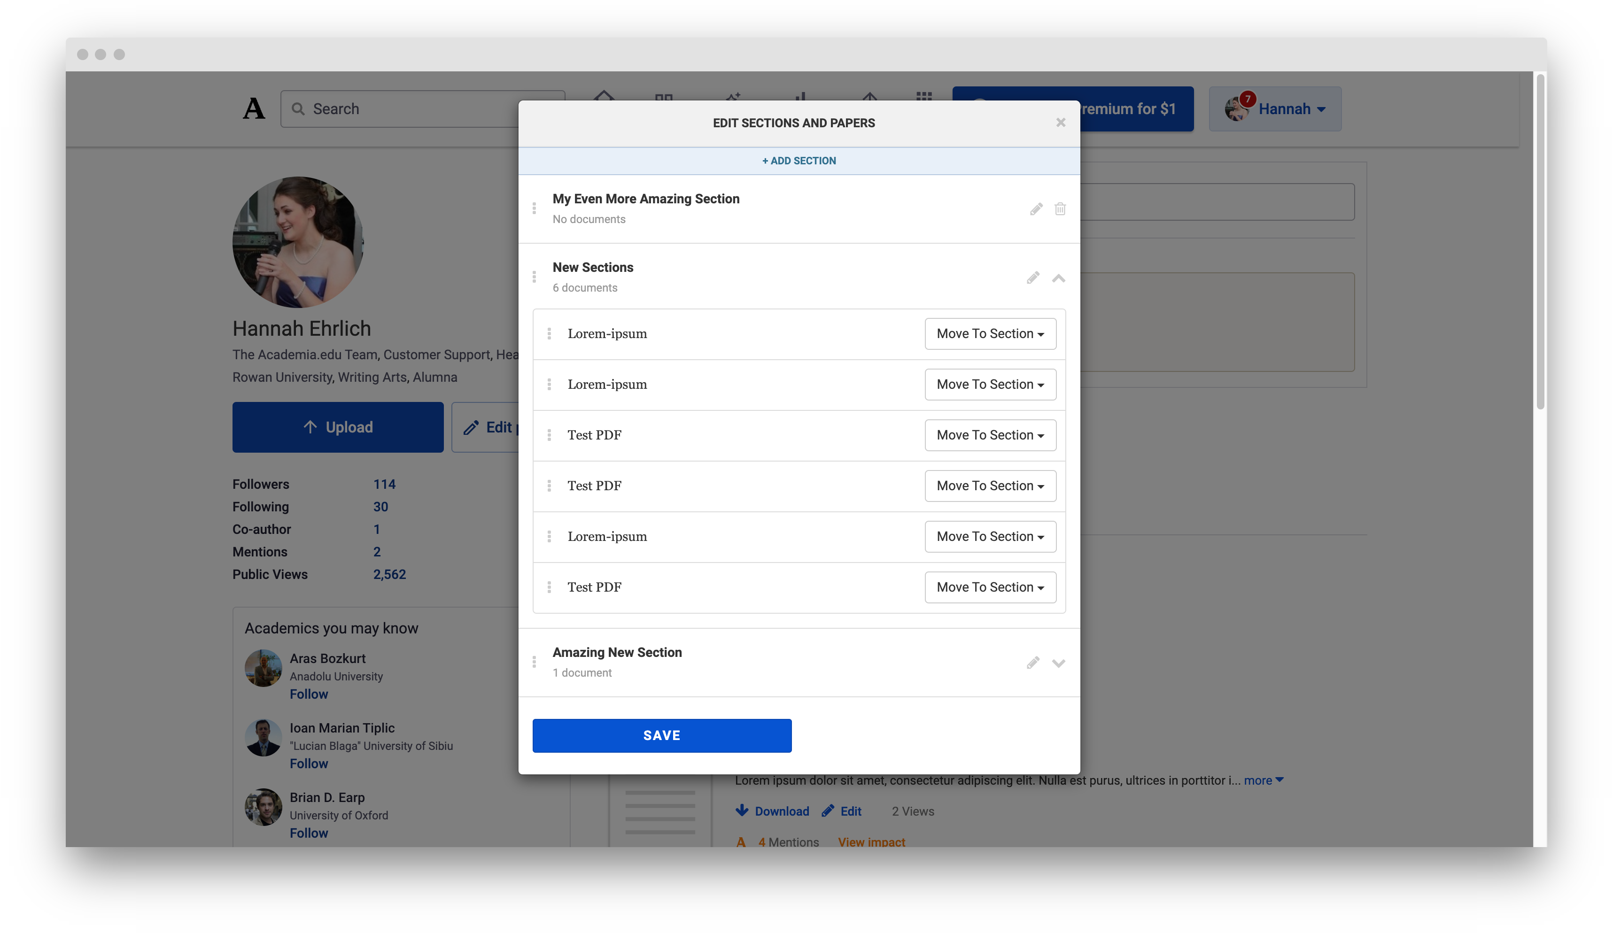The image size is (1613, 941).
Task: Click the My Even More Amazing Section title
Action: [x=646, y=199]
